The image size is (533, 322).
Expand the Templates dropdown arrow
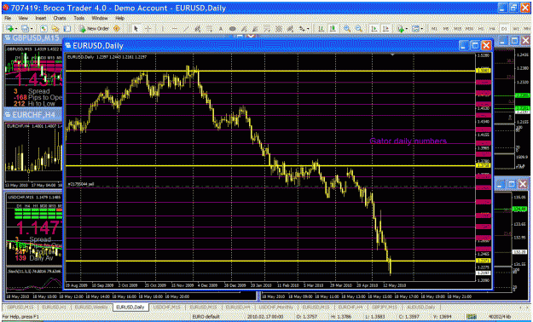point(422,29)
